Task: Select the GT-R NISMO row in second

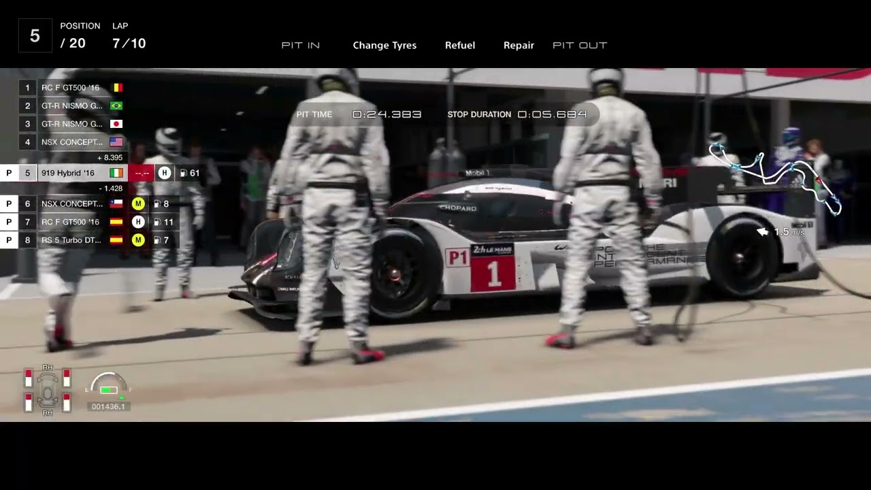Action: (73, 106)
